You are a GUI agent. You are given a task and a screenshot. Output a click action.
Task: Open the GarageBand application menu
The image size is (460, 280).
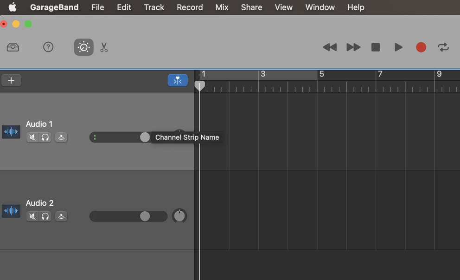[54, 7]
